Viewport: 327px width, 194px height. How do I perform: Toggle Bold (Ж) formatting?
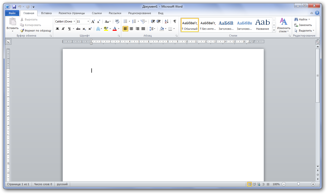tap(57, 29)
